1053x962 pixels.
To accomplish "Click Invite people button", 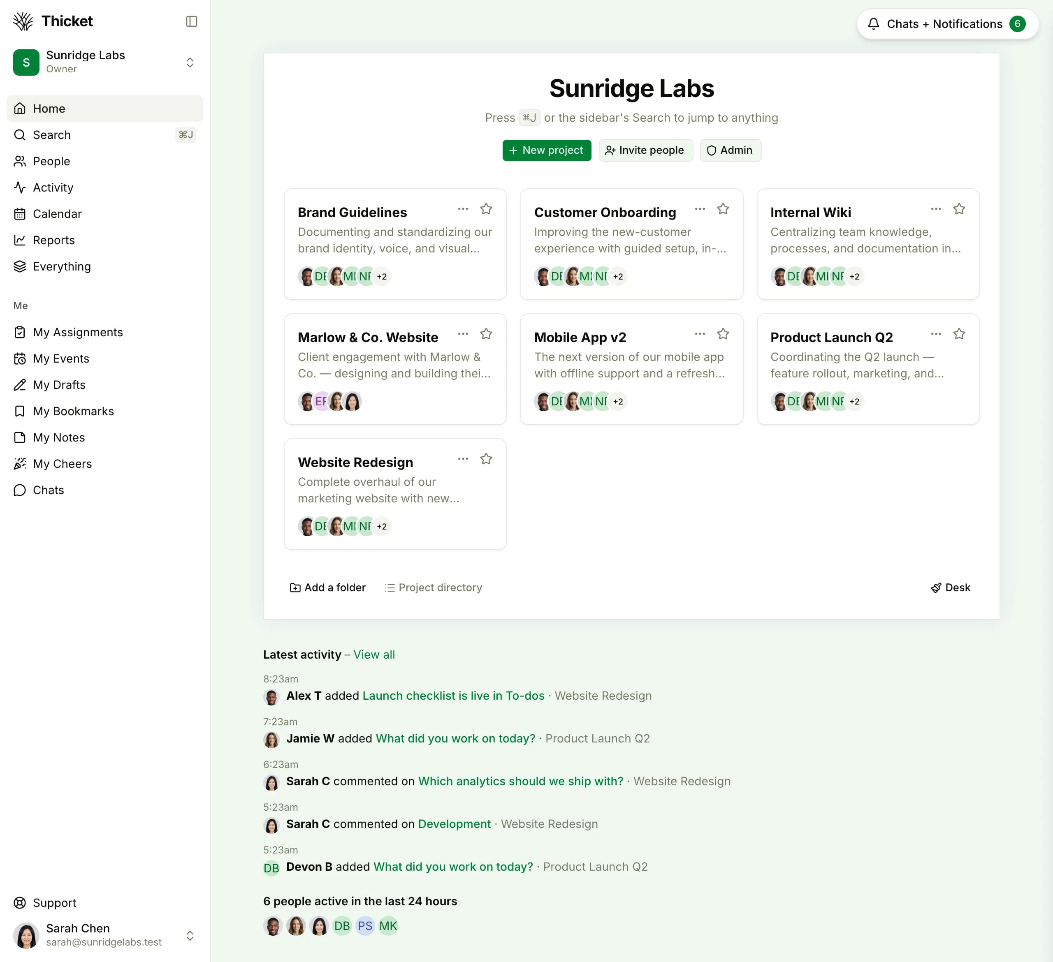I will point(646,150).
